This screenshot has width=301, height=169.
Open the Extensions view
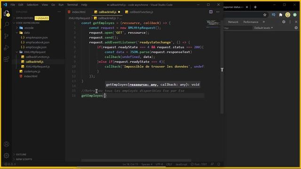click(x=7, y=59)
